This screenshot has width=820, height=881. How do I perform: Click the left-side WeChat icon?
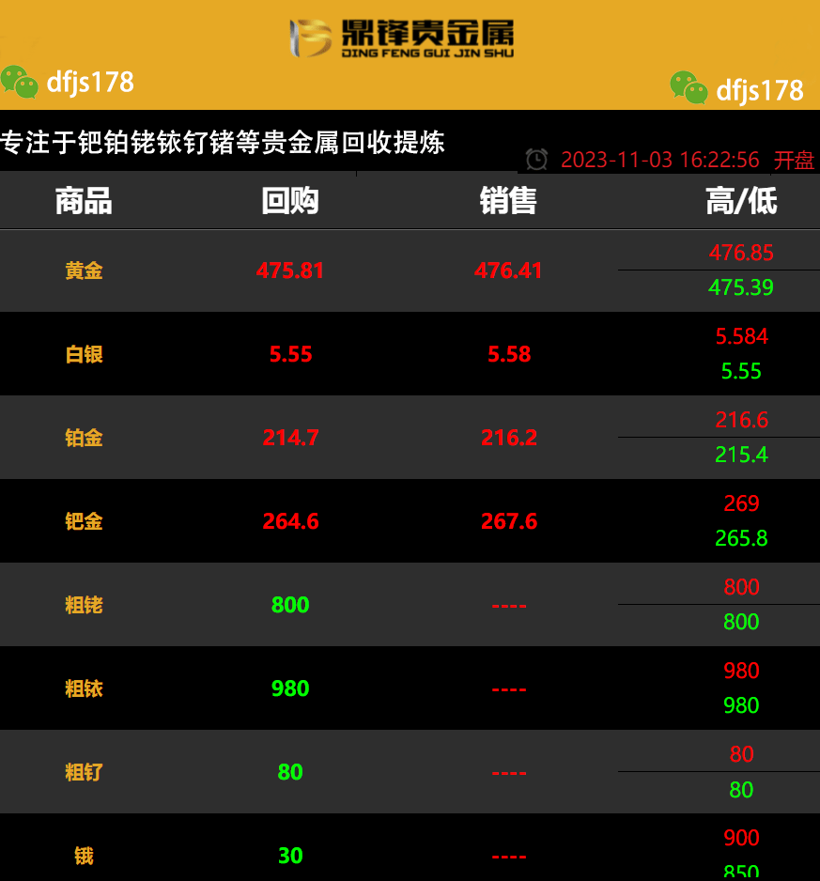(19, 81)
